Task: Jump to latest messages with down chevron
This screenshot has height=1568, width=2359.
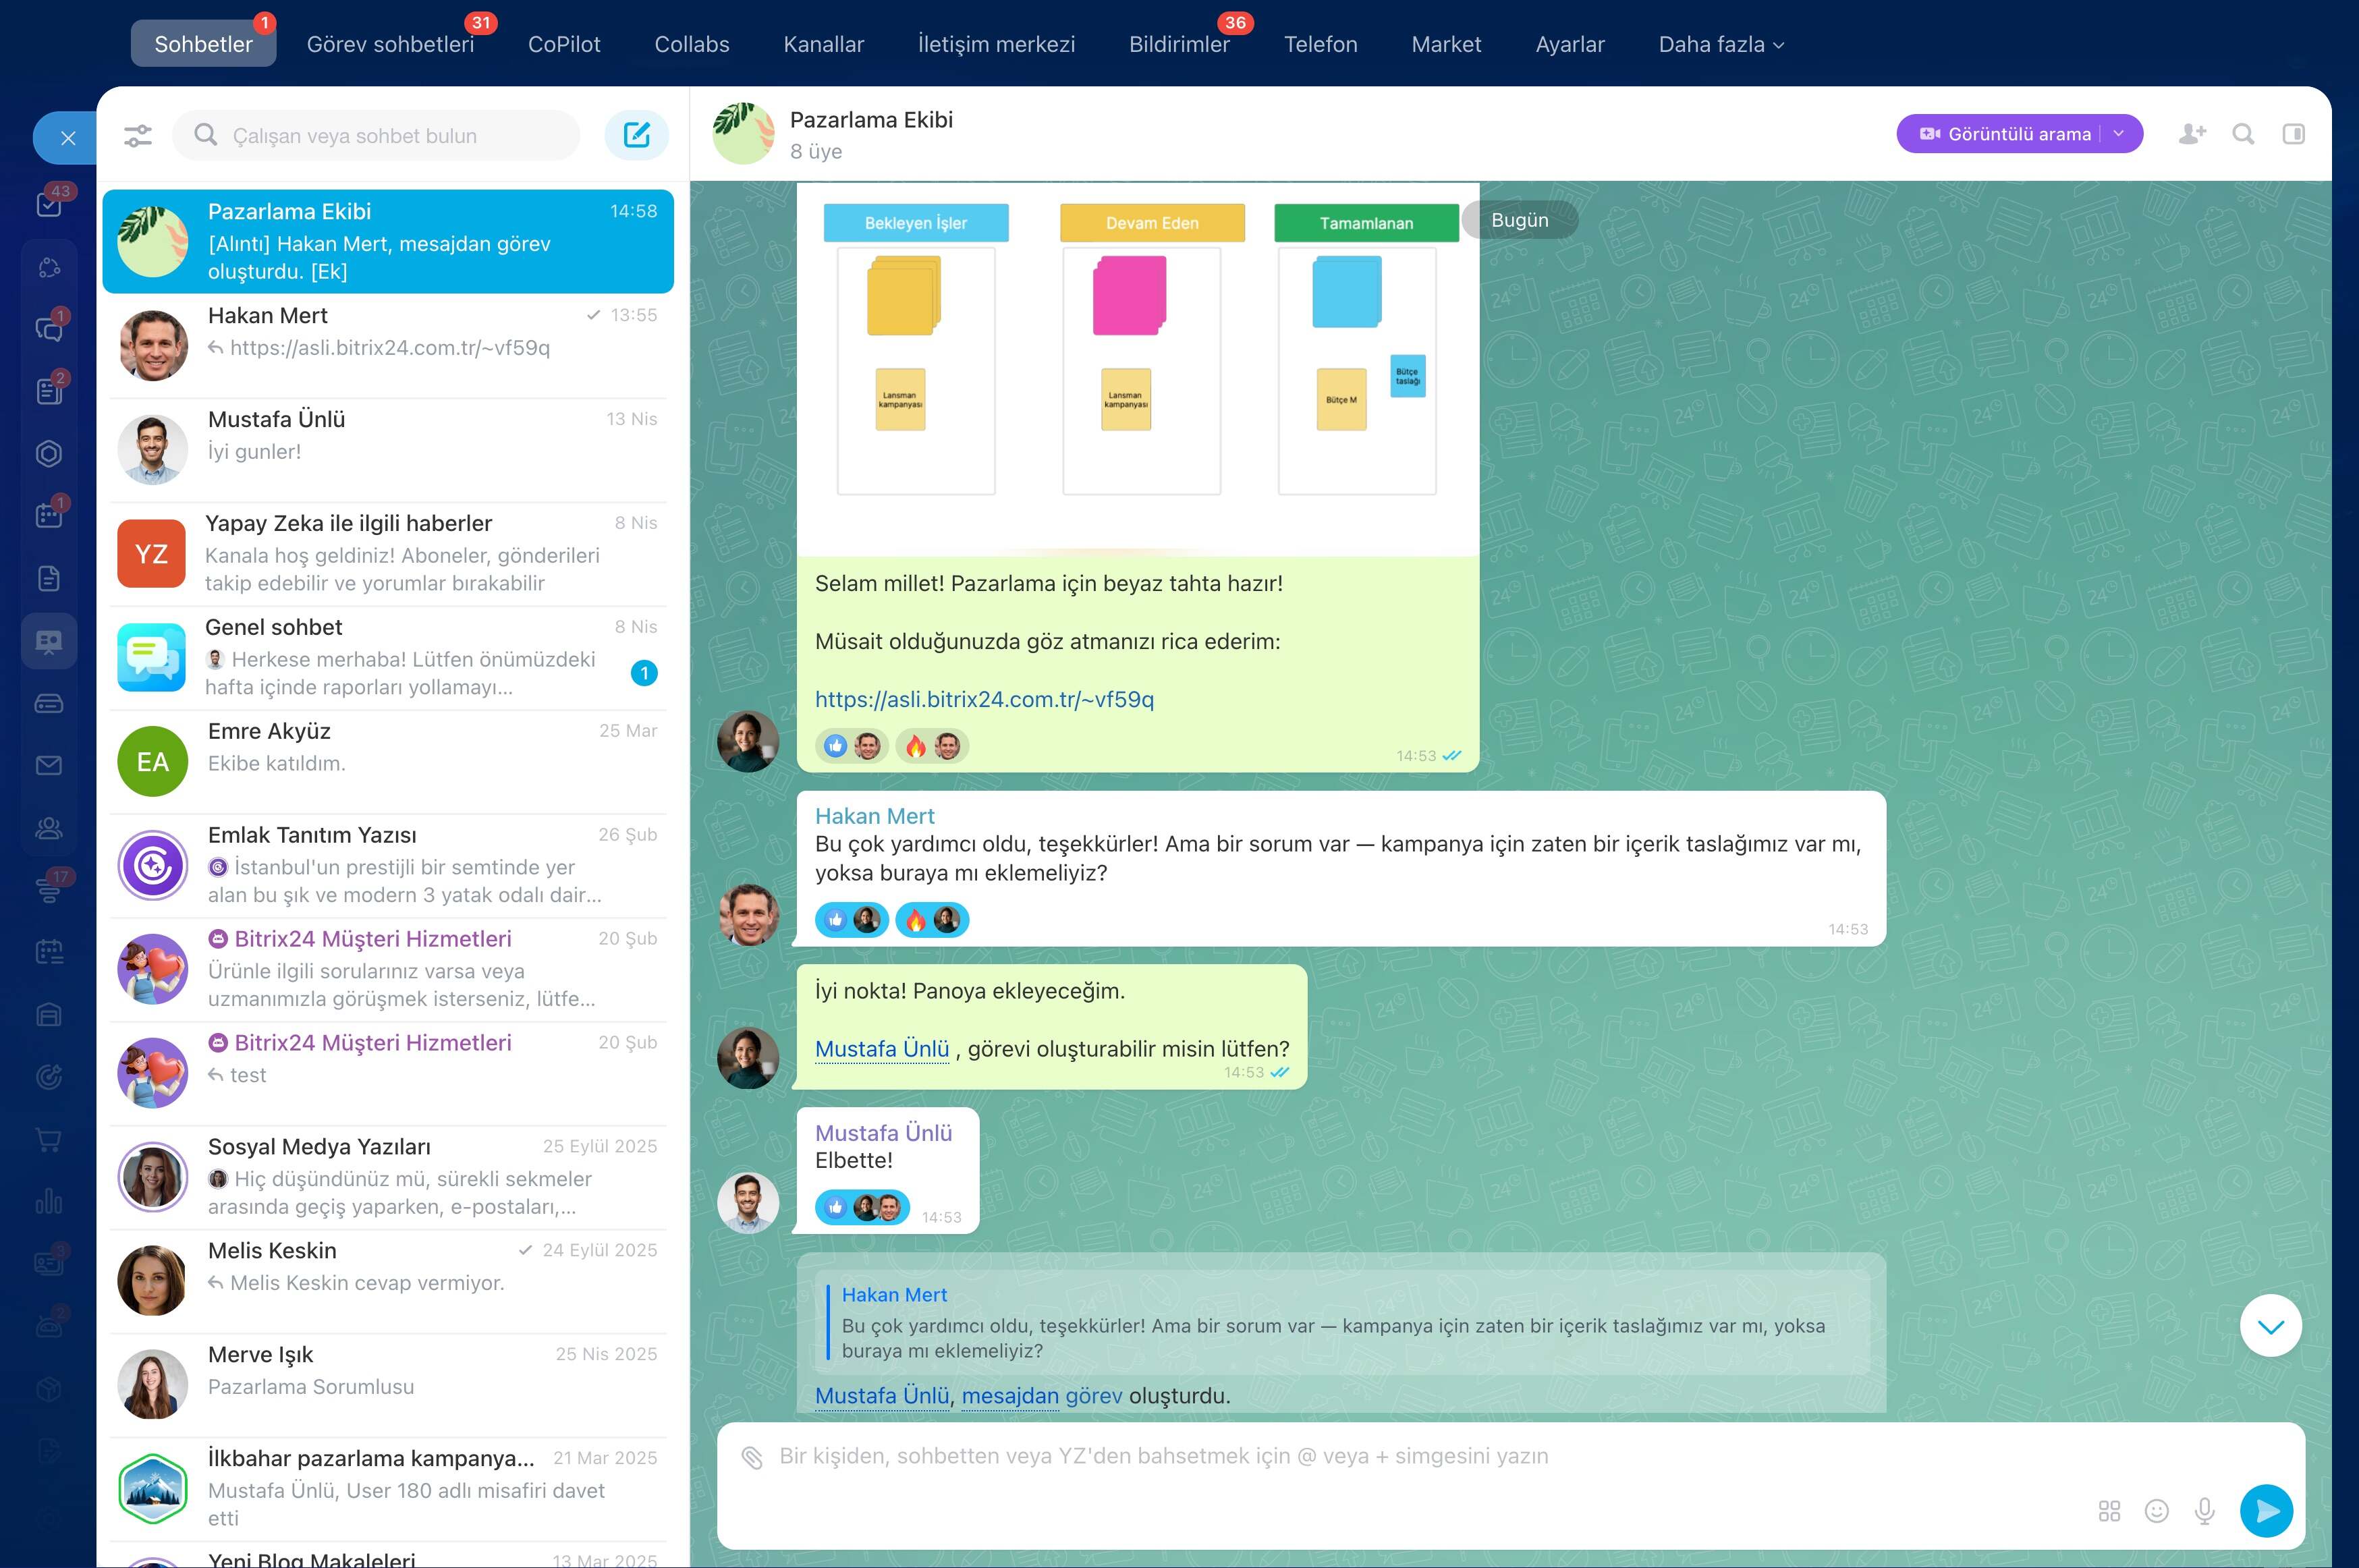Action: [2270, 1326]
